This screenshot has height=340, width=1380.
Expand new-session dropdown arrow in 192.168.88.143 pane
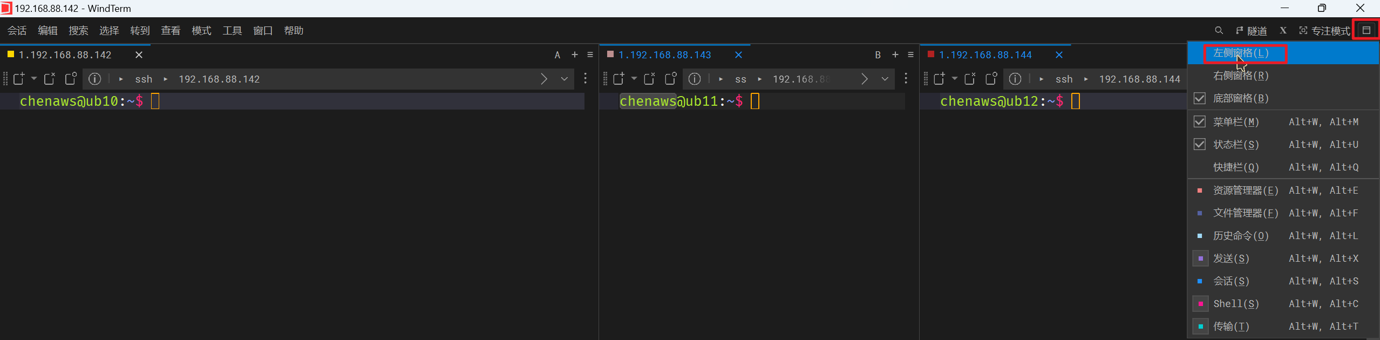634,79
